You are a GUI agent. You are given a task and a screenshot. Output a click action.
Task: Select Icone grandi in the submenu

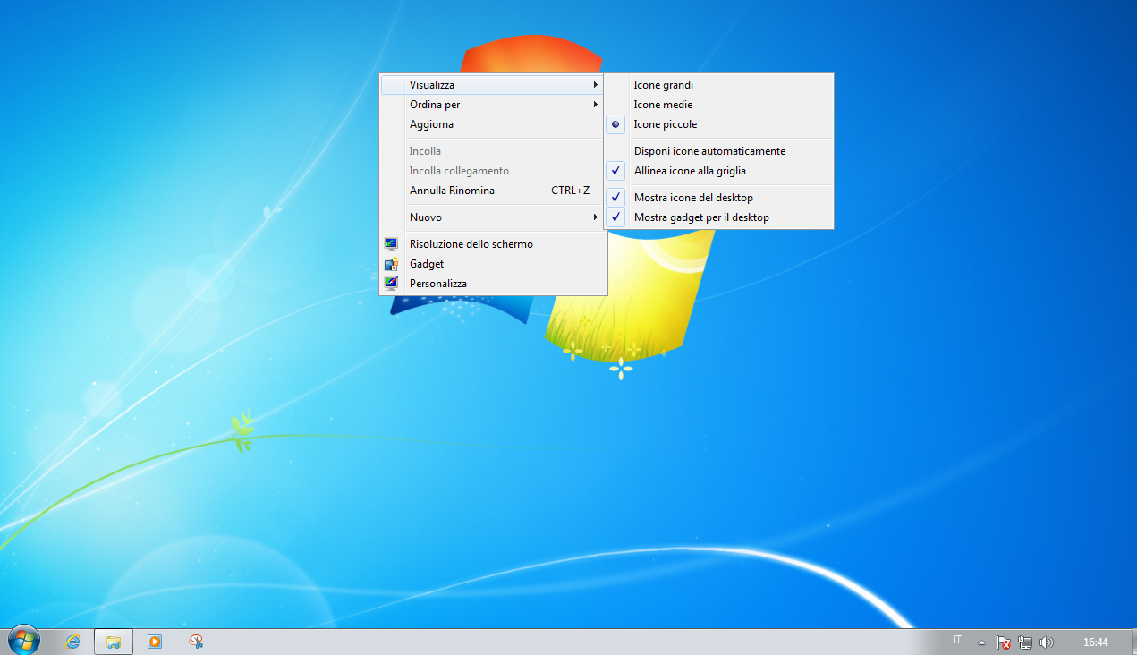tap(663, 85)
